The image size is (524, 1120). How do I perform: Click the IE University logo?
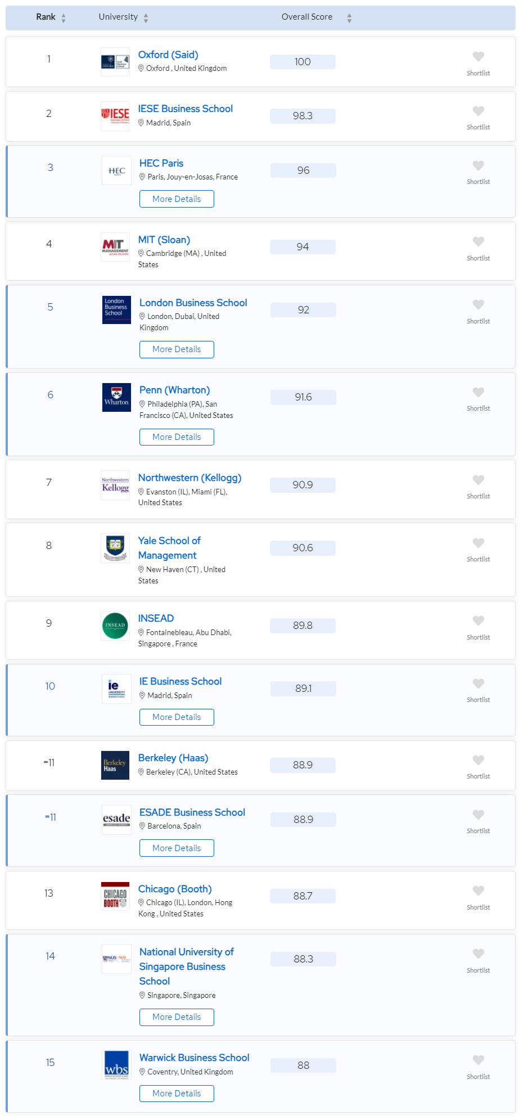pos(116,689)
